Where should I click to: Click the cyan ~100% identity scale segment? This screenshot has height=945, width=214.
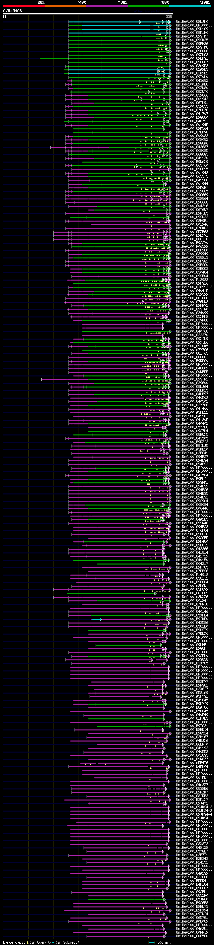click(x=190, y=6)
